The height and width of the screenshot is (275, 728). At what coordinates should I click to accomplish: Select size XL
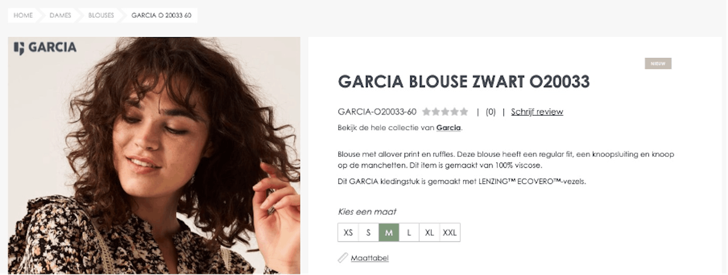[429, 233]
